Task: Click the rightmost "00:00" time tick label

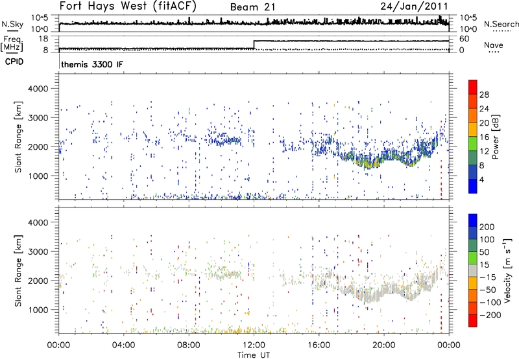Action: [449, 345]
